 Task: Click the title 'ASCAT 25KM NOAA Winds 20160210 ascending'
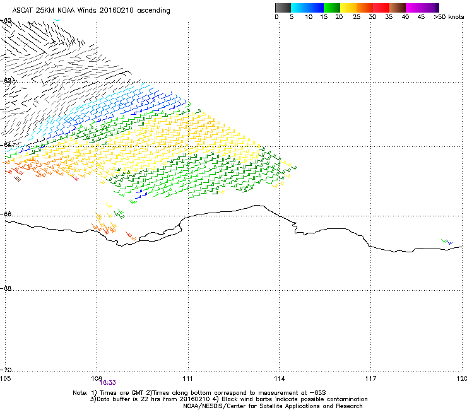click(x=91, y=10)
